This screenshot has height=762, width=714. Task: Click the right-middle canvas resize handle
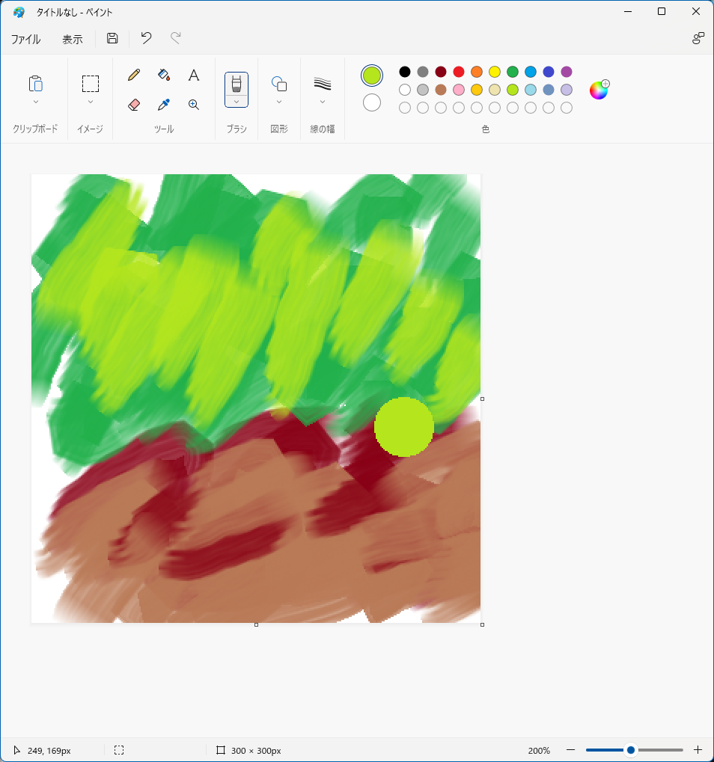(482, 399)
